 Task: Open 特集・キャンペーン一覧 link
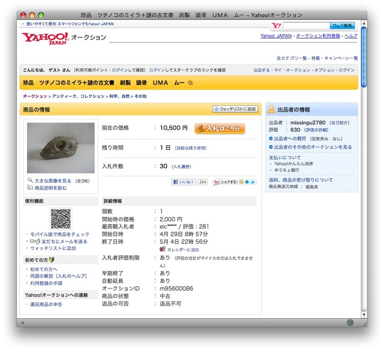pos(335,58)
